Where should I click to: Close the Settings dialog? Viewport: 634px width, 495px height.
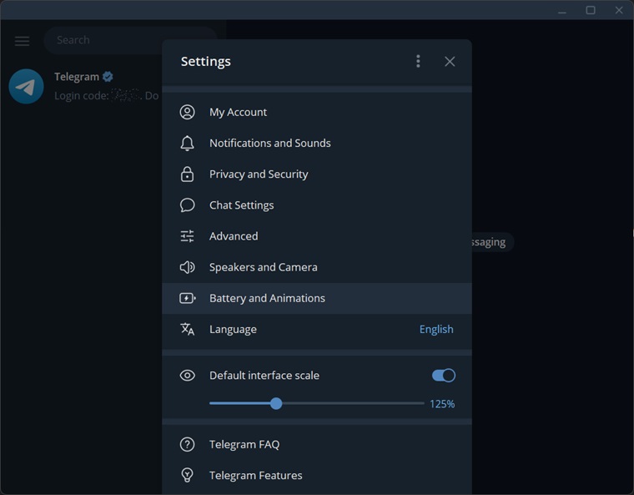coord(450,62)
